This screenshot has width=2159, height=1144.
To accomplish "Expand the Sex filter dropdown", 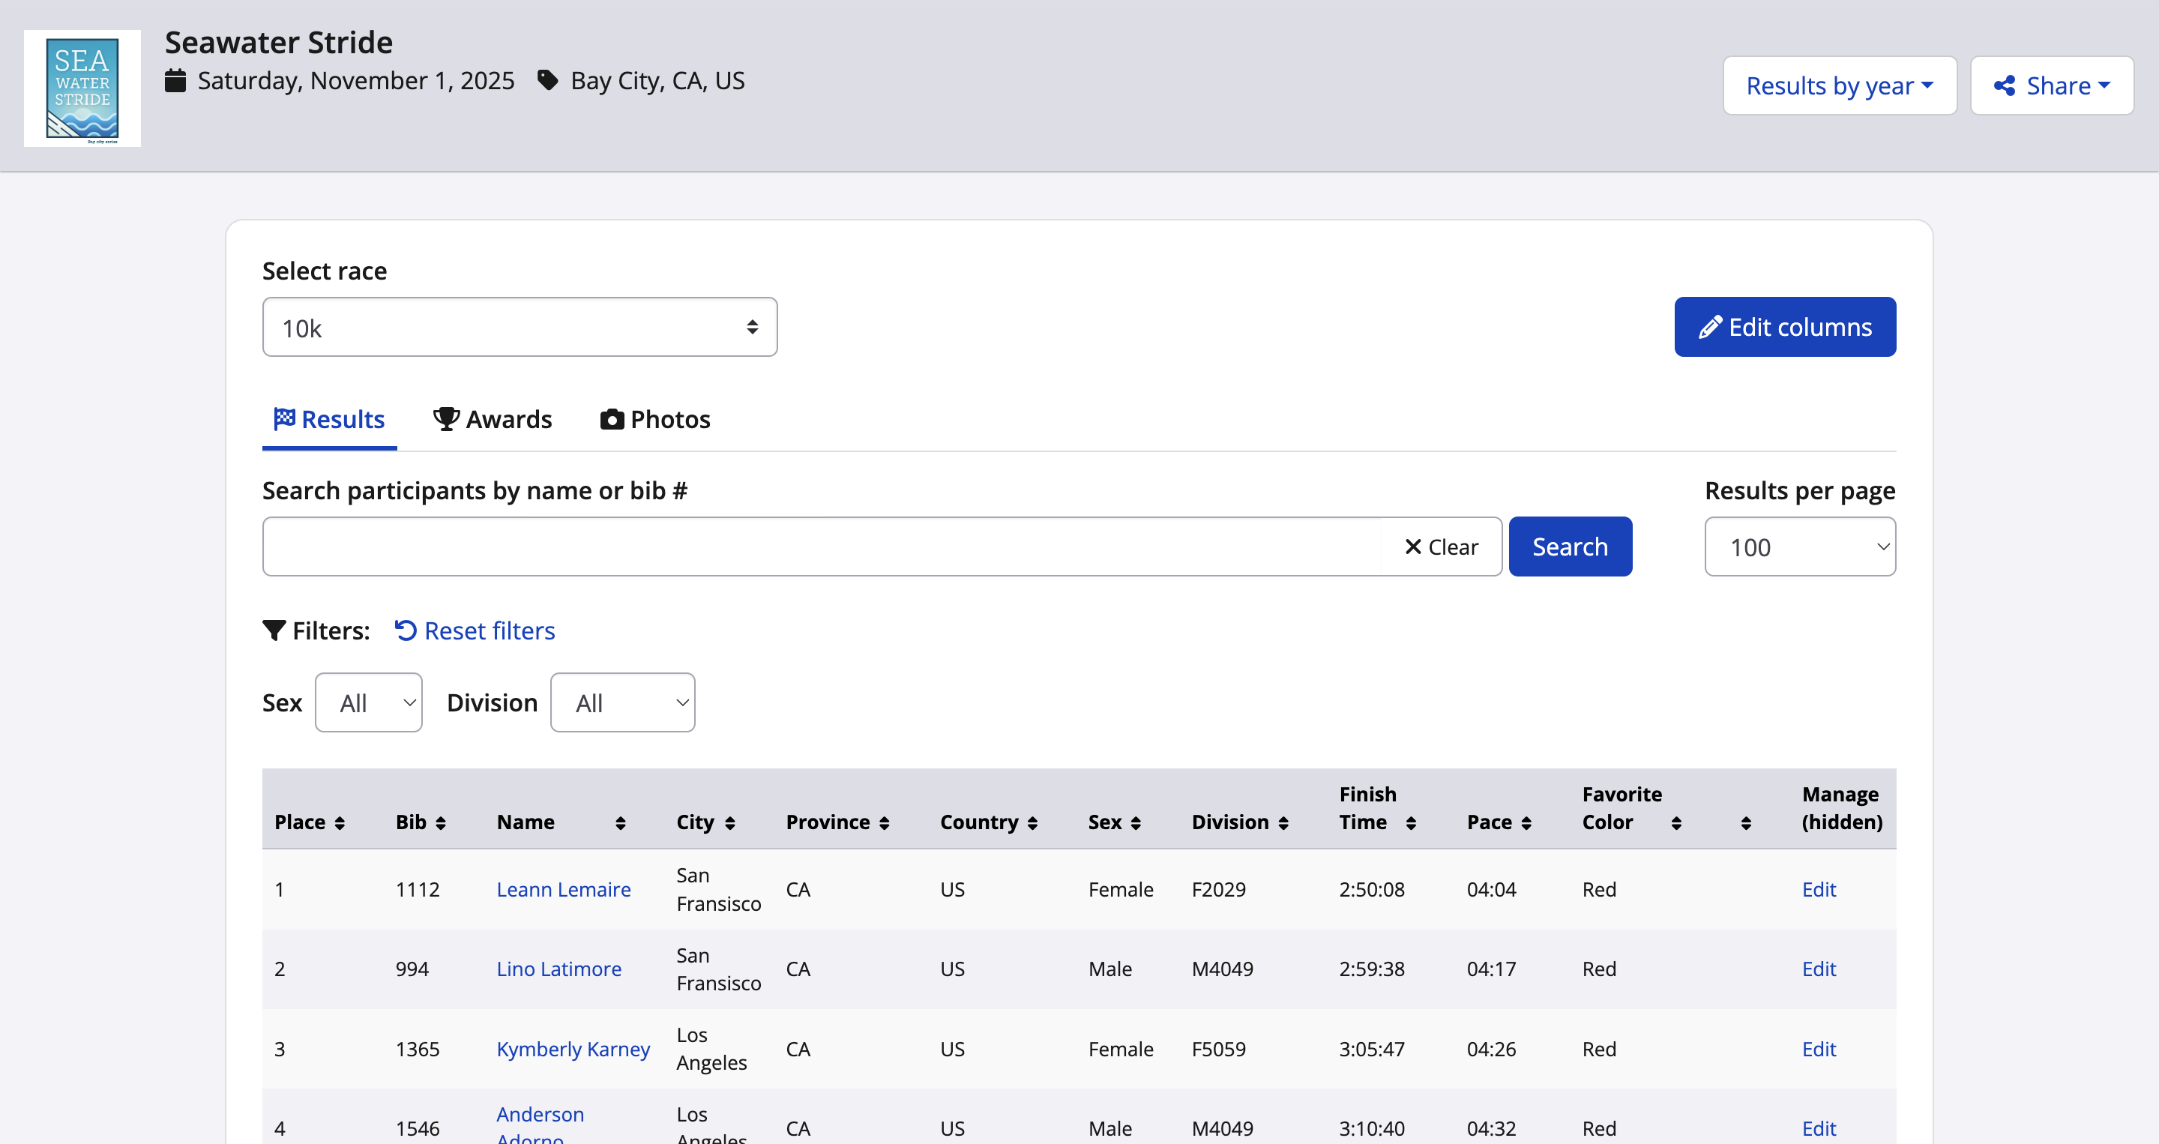I will pyautogui.click(x=368, y=702).
